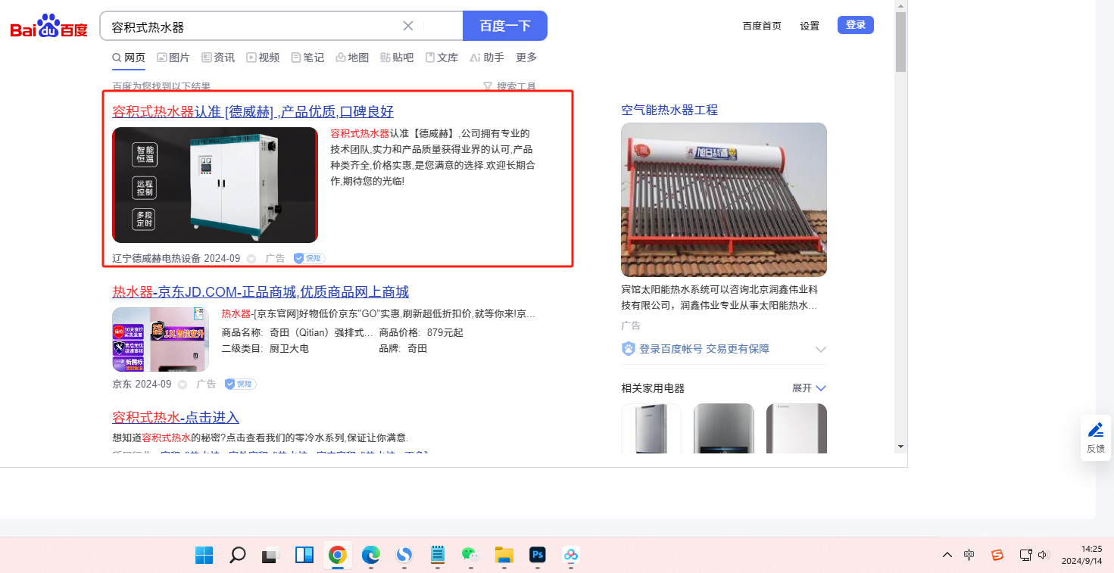
Task: Click the 京东 source name
Action: pyautogui.click(x=122, y=384)
